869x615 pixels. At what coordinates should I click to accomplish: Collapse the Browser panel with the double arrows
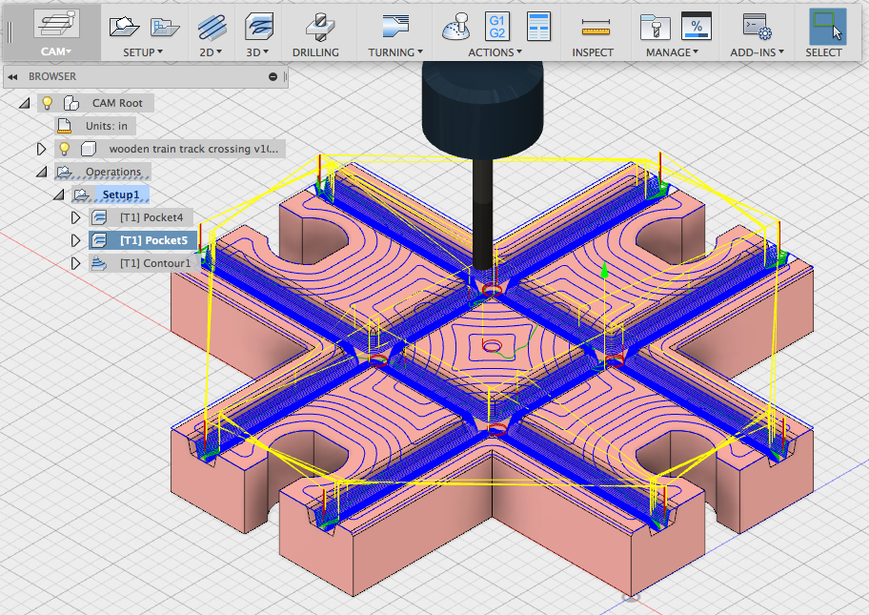coord(12,76)
